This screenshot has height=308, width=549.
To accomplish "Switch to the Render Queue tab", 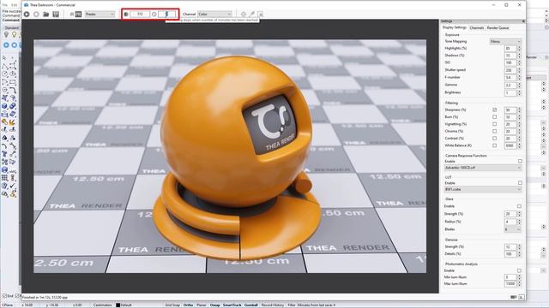I will [498, 28].
